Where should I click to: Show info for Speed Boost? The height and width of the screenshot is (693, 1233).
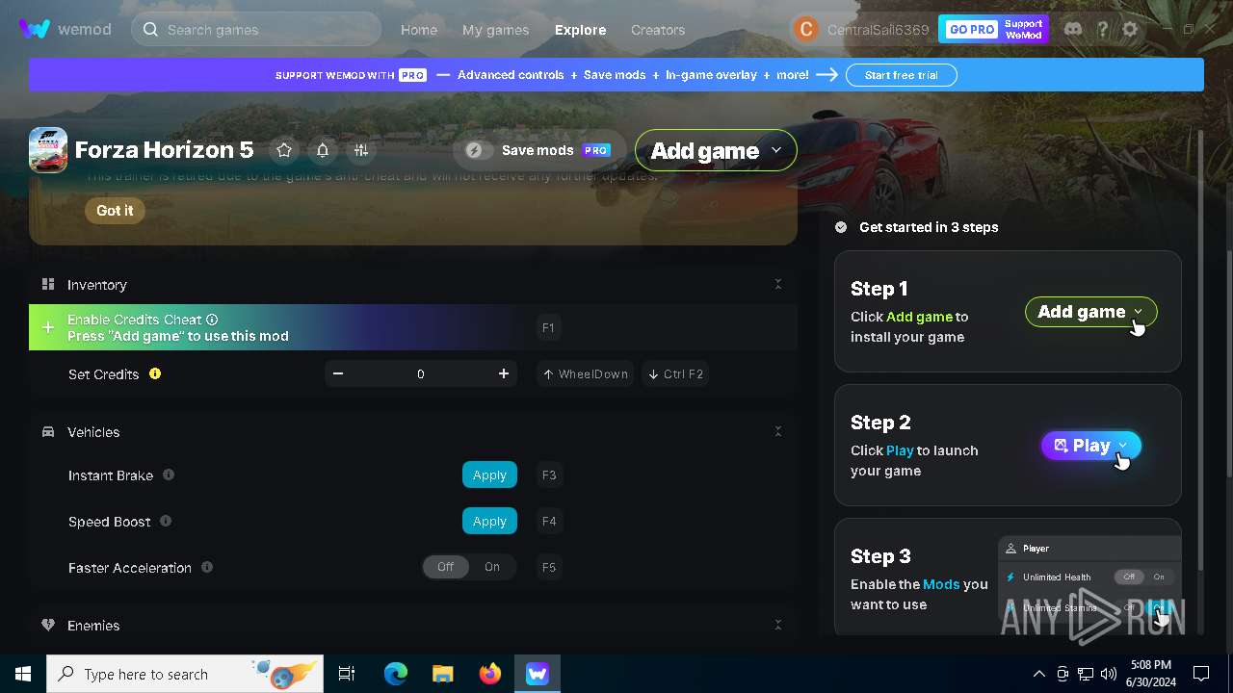pyautogui.click(x=166, y=521)
